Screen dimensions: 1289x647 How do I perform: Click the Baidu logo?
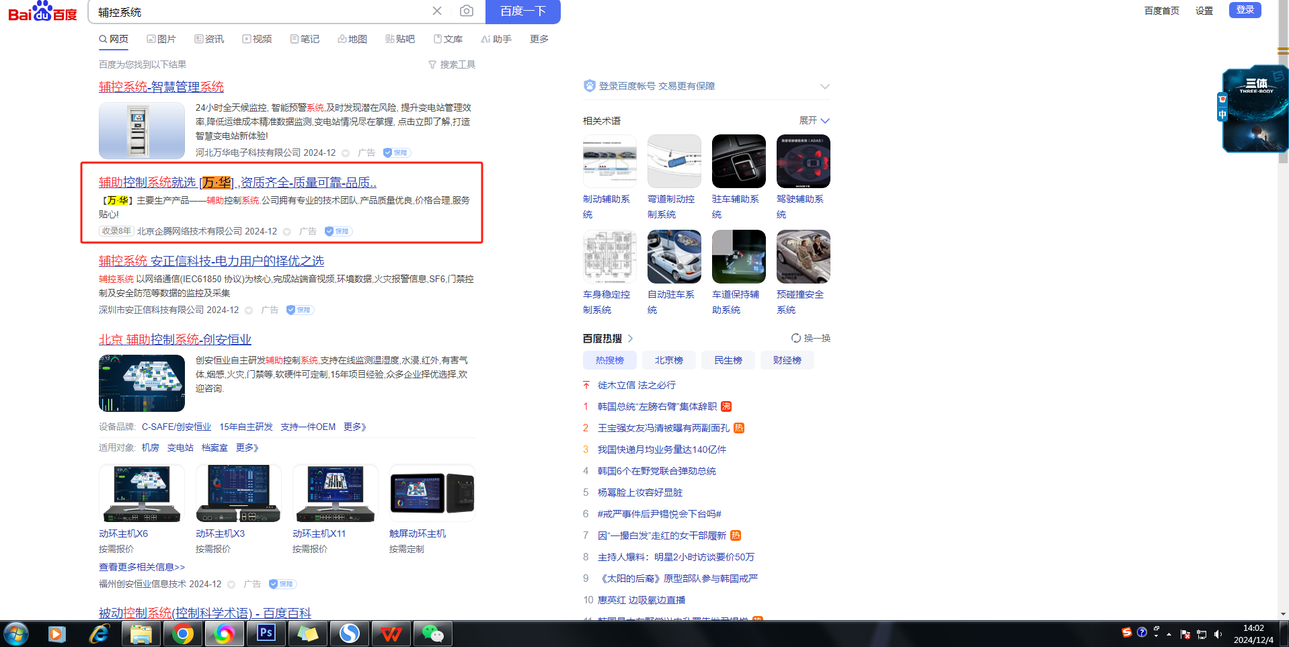(42, 11)
